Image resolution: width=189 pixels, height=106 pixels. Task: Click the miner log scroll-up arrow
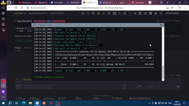pos(163,28)
